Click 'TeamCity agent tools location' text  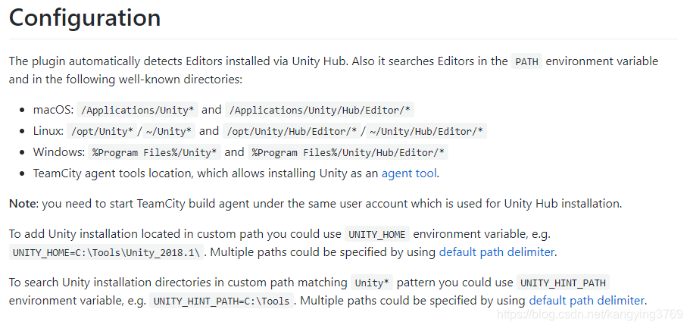tap(113, 173)
